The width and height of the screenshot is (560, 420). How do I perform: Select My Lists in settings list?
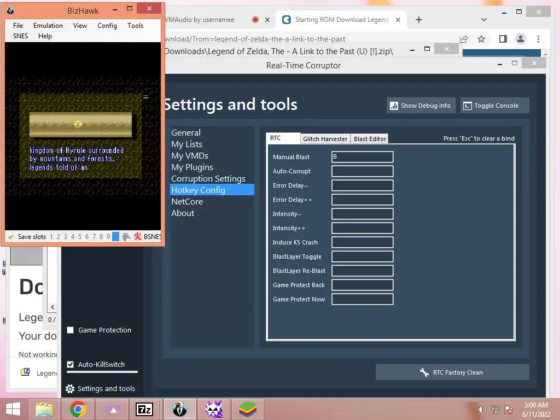coord(212,144)
